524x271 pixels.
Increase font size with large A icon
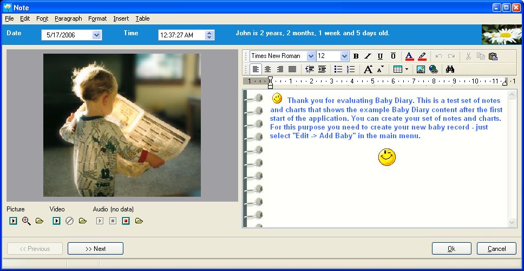pyautogui.click(x=368, y=69)
